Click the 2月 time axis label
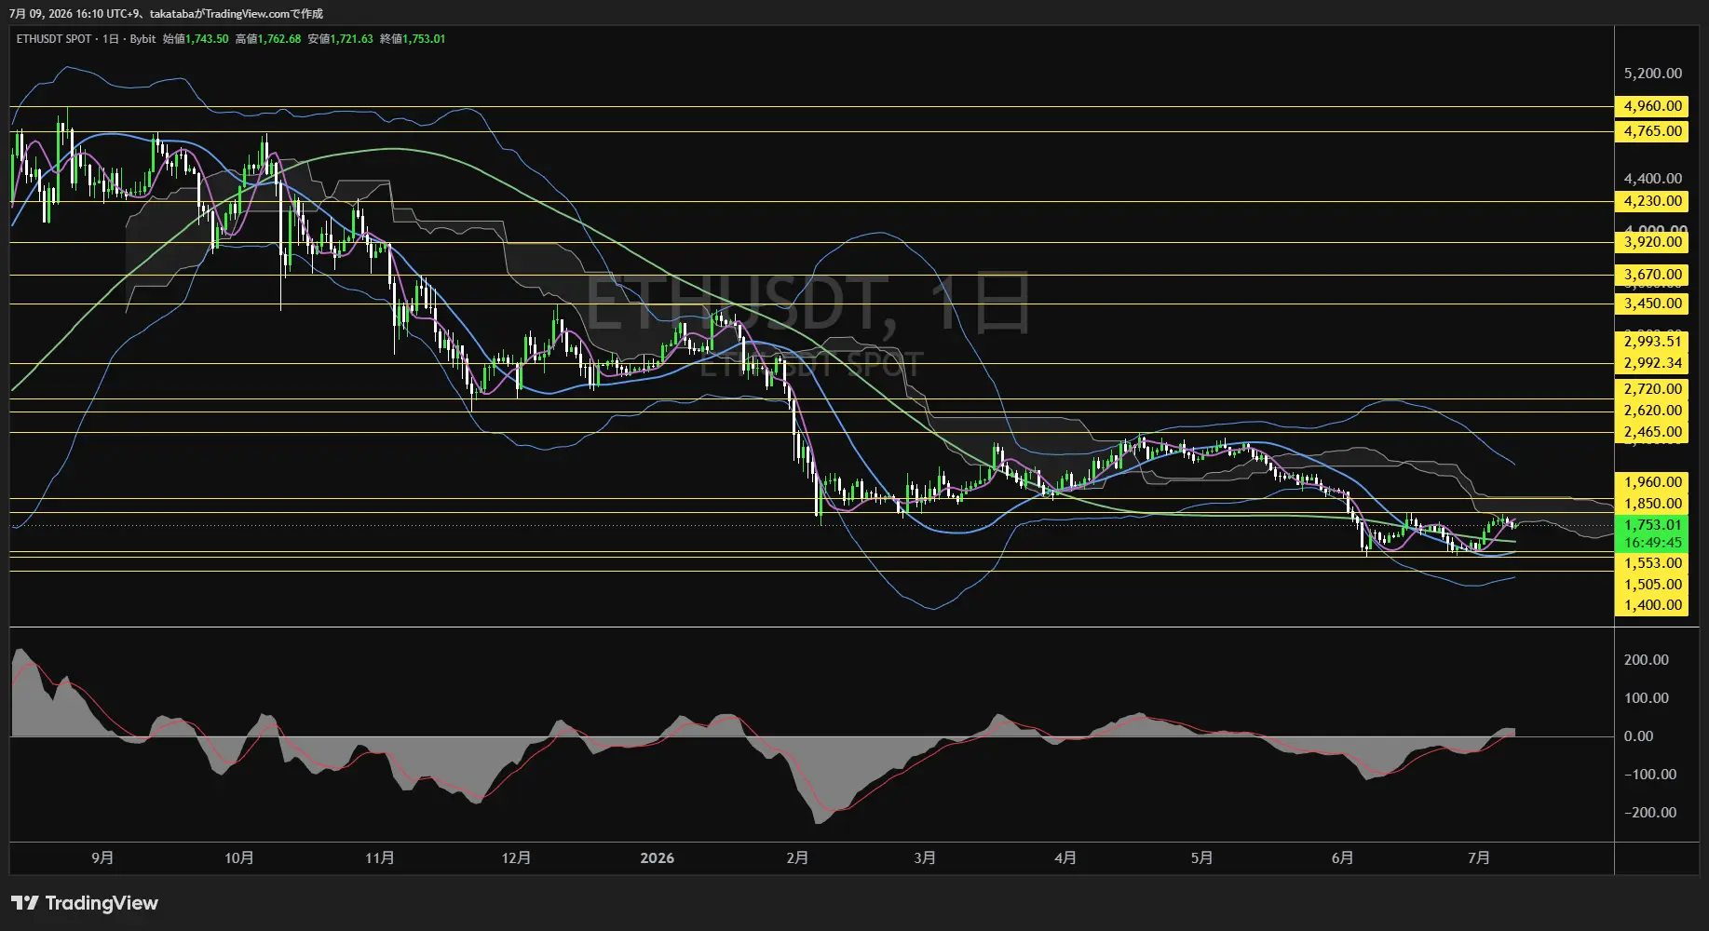 point(797,857)
